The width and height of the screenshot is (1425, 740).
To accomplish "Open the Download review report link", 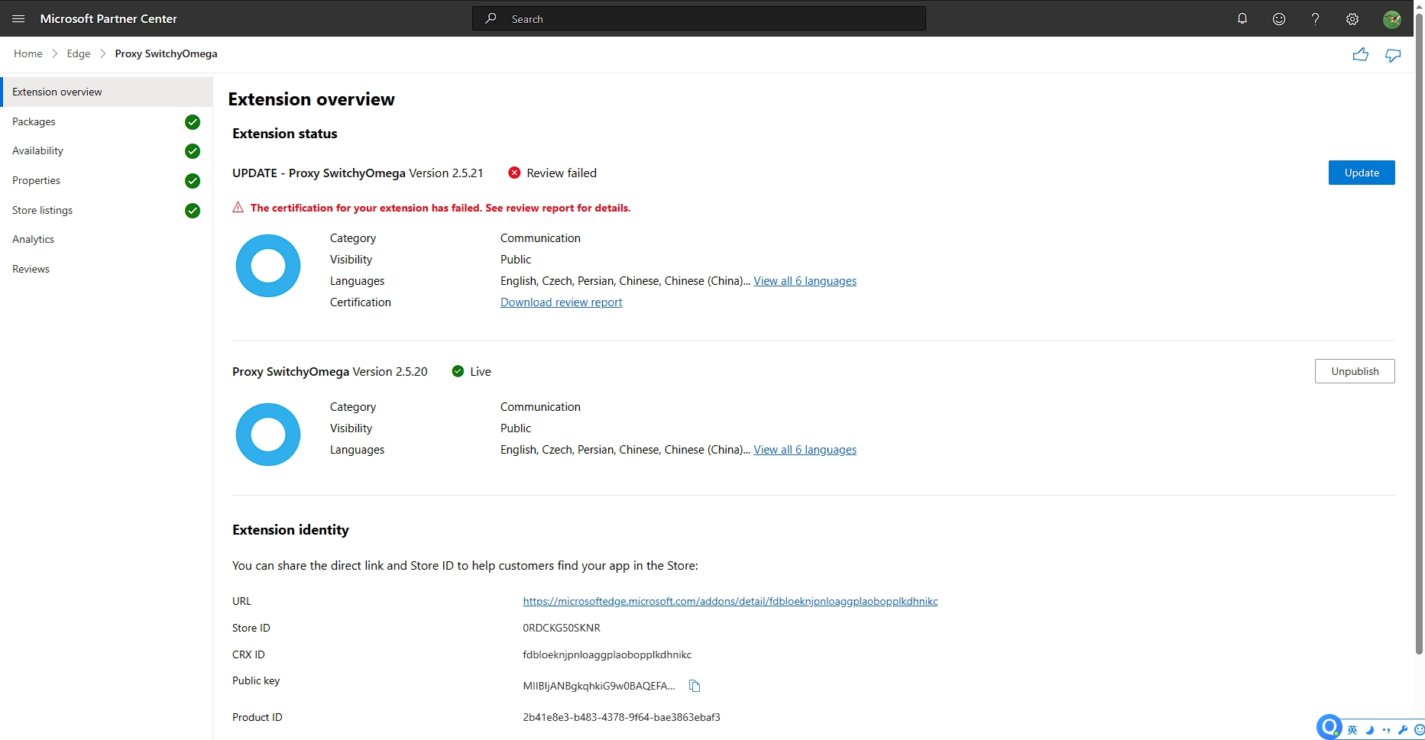I will (x=561, y=302).
